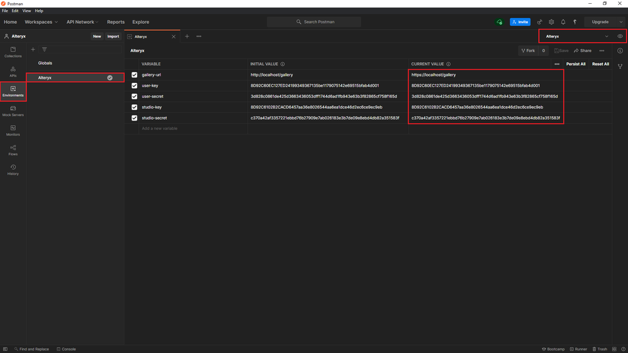Click the Upgrade button
The height and width of the screenshot is (353, 628).
click(x=600, y=22)
